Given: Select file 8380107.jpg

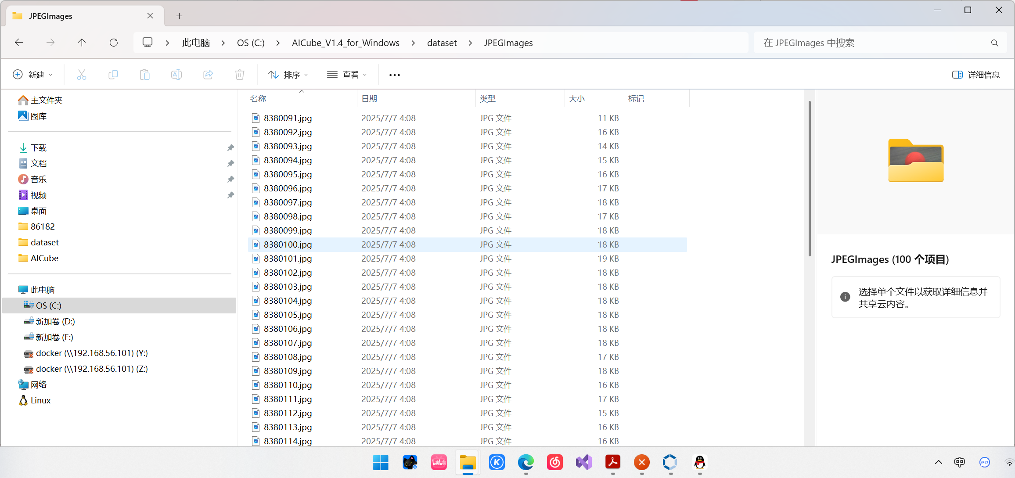Looking at the screenshot, I should pyautogui.click(x=468, y=343).
